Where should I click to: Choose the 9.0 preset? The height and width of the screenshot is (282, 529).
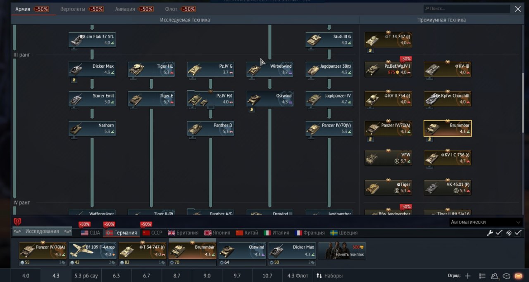207,276
